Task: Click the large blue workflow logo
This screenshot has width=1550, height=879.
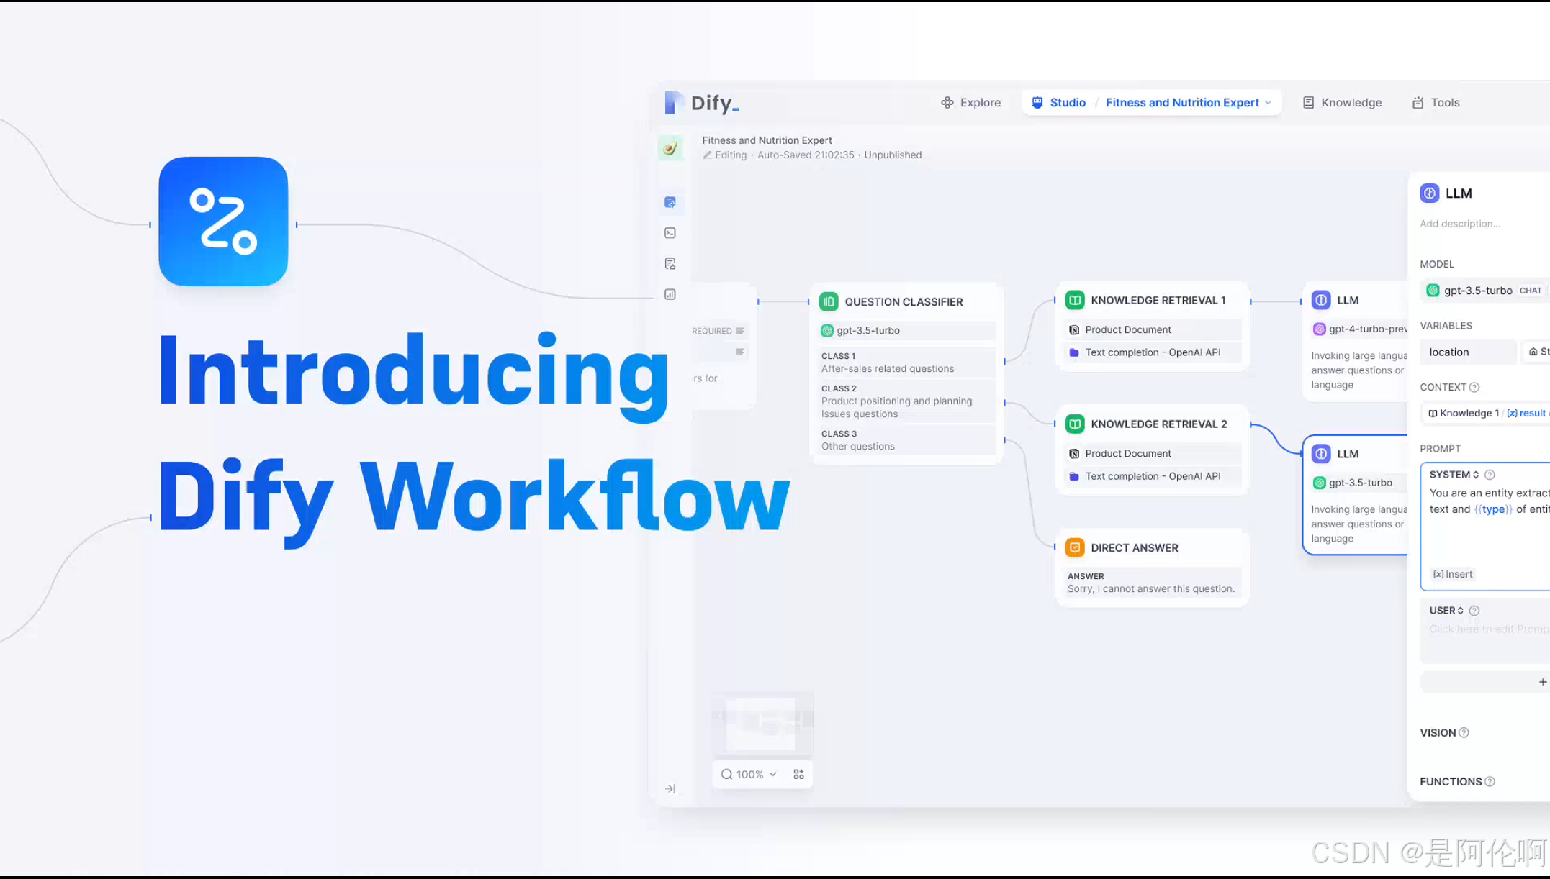Action: click(223, 222)
